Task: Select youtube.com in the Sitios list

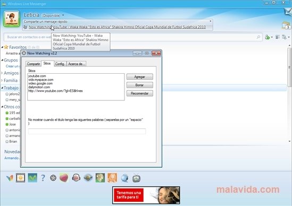Action: [x=37, y=76]
